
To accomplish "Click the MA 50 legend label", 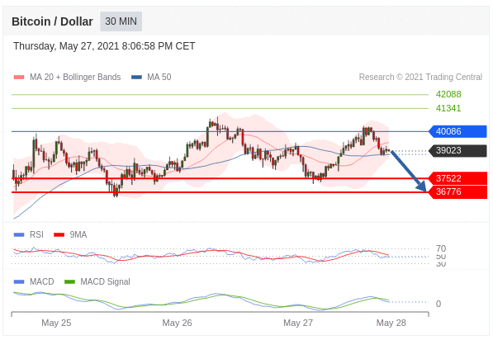I will coord(159,77).
